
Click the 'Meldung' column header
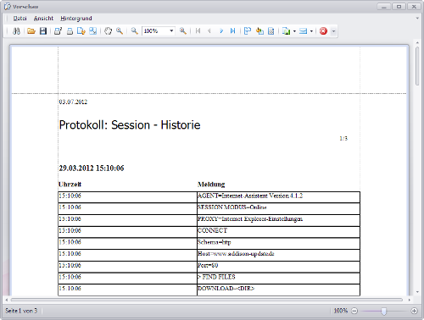pyautogui.click(x=211, y=185)
